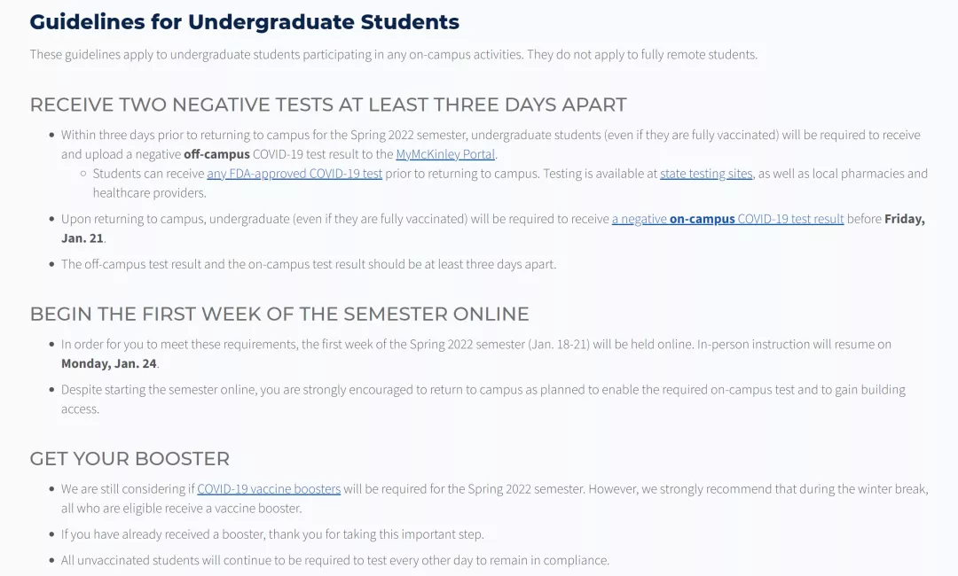Click the 'Get Your Booster' heading

pos(130,458)
